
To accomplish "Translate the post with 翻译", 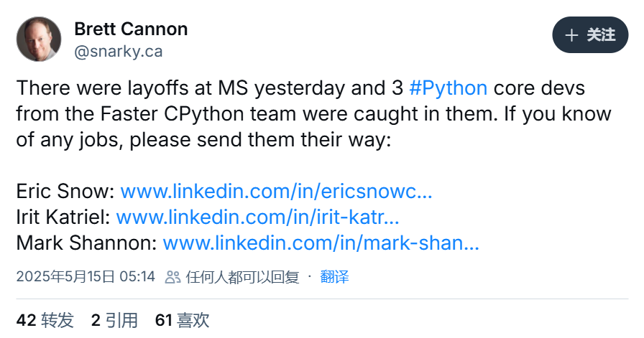I will click(334, 277).
